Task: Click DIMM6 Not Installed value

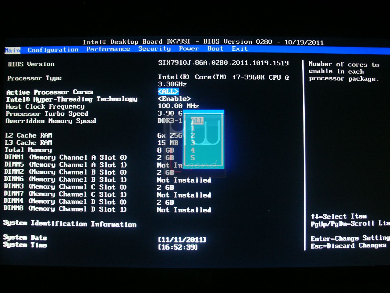Action: coord(184,180)
